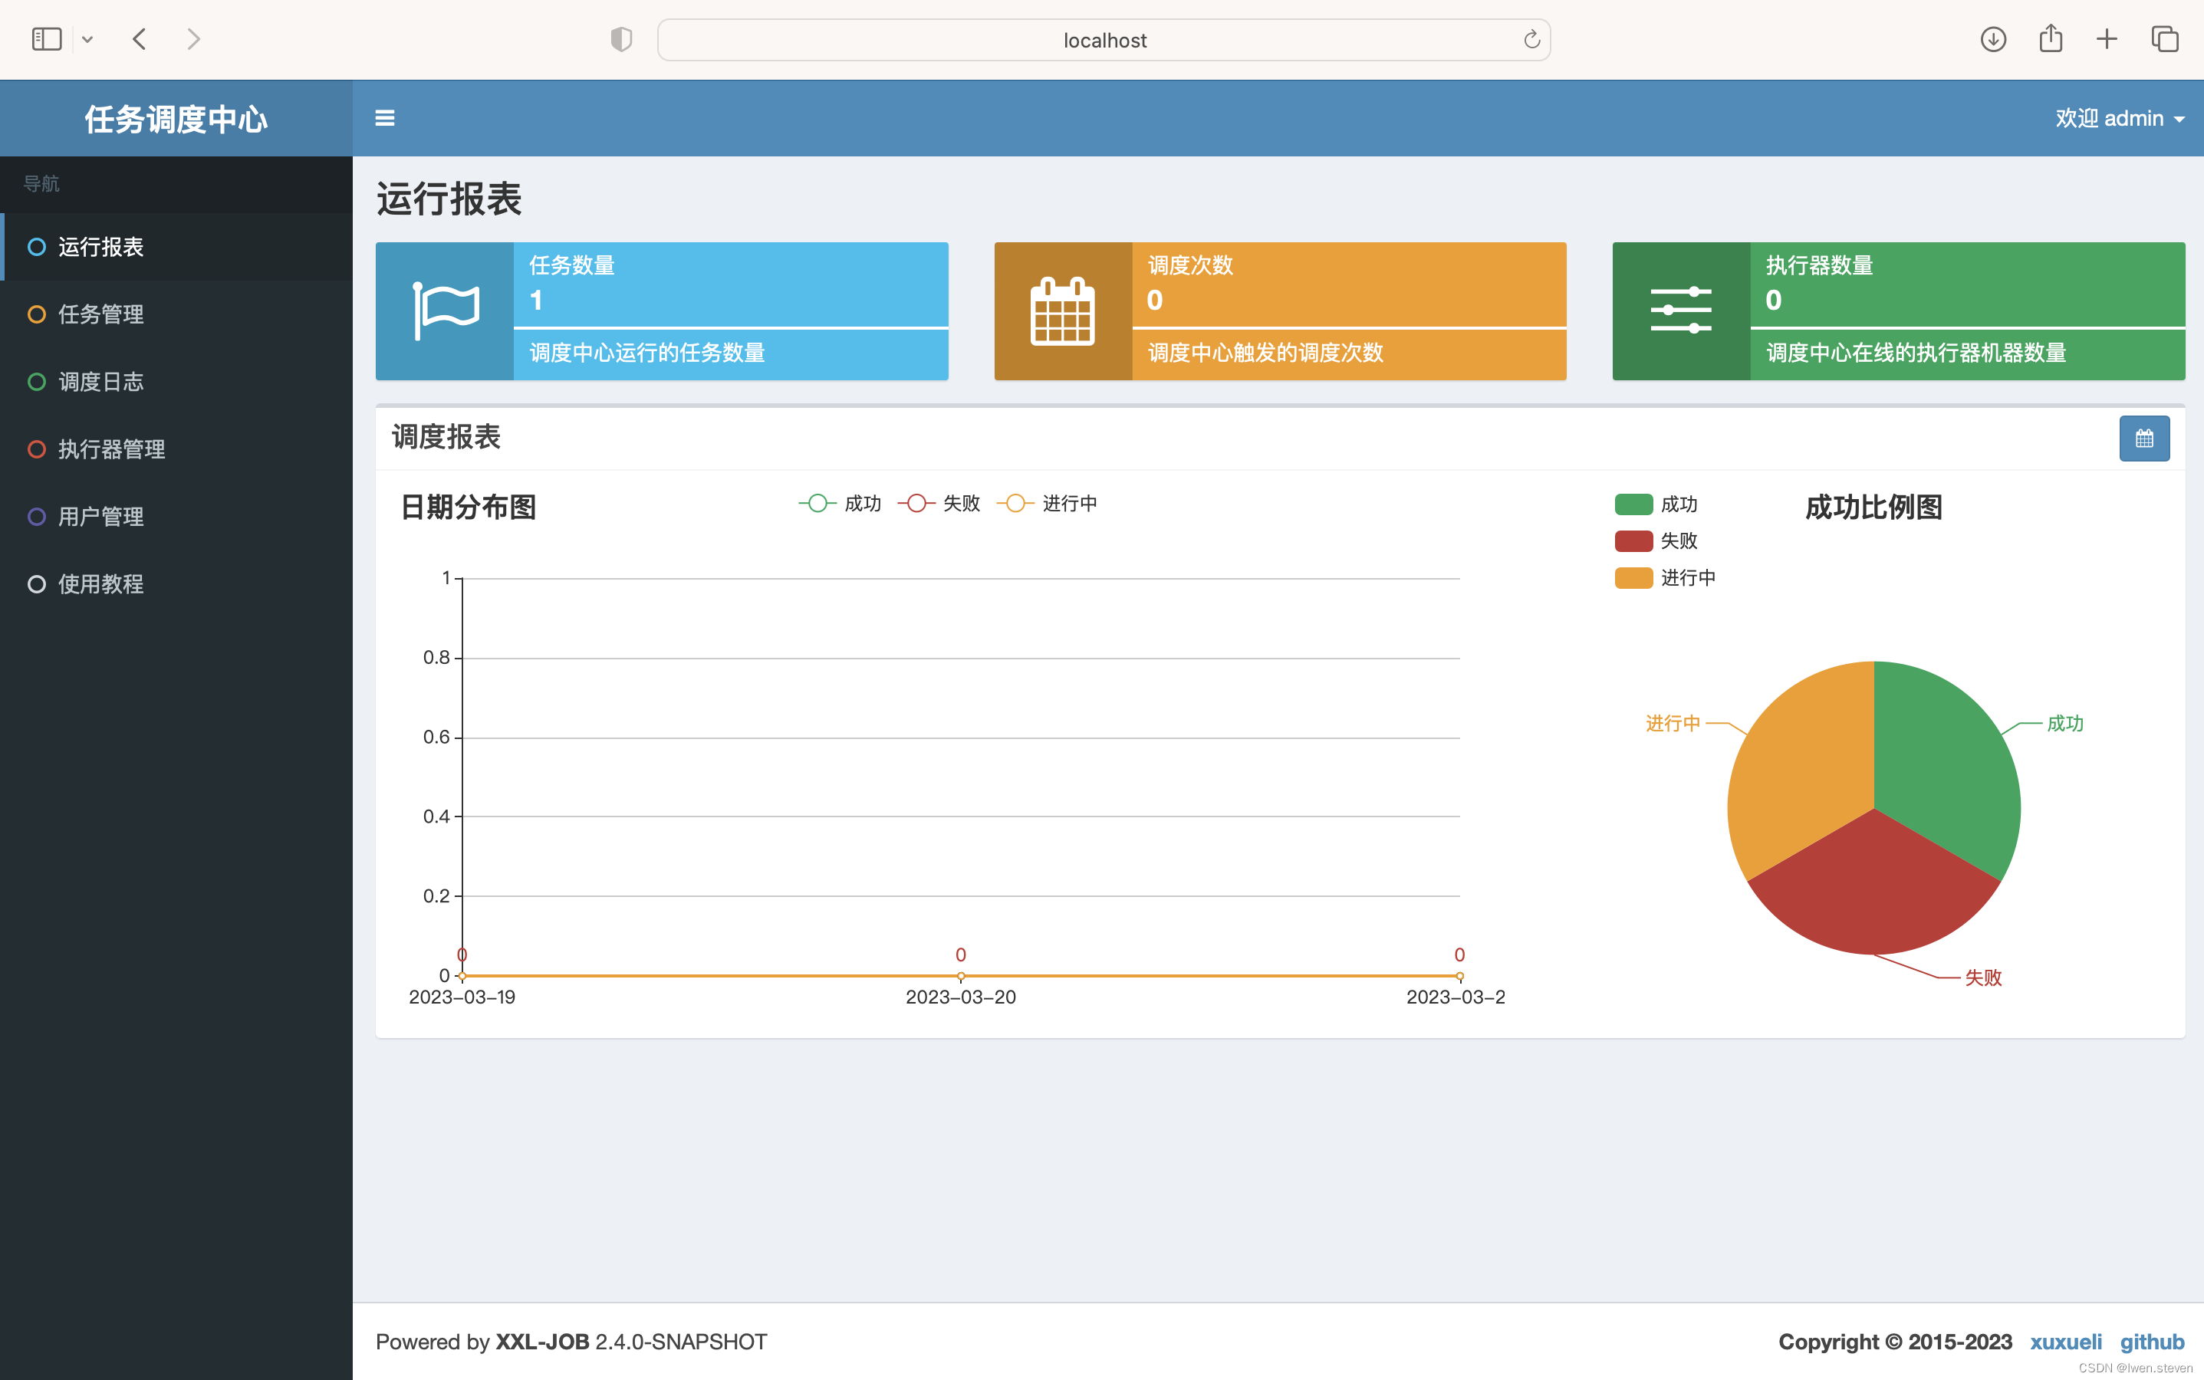Click the 2023-03-20 data point on the chart
2204x1380 pixels.
[x=960, y=976]
